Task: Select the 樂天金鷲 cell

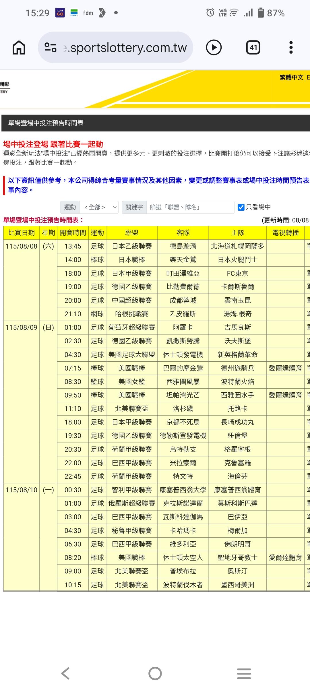Action: click(x=183, y=260)
